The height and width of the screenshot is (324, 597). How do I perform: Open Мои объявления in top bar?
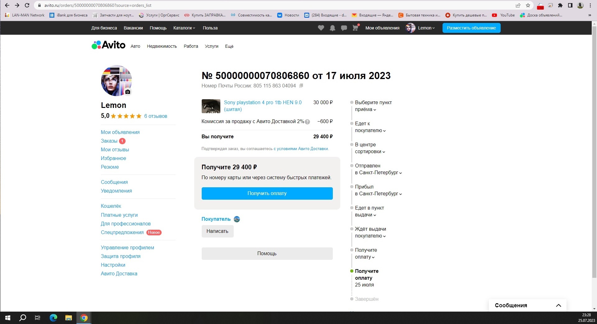pyautogui.click(x=382, y=28)
